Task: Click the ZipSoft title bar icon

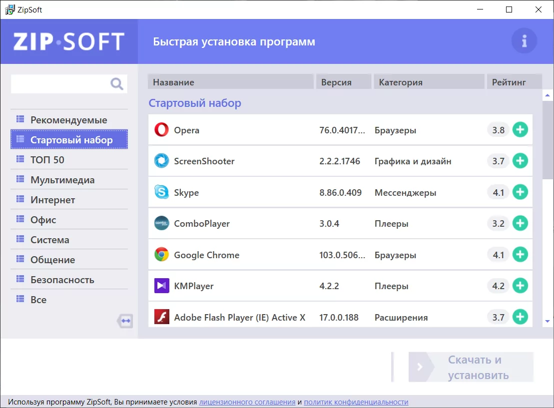Action: coord(10,9)
